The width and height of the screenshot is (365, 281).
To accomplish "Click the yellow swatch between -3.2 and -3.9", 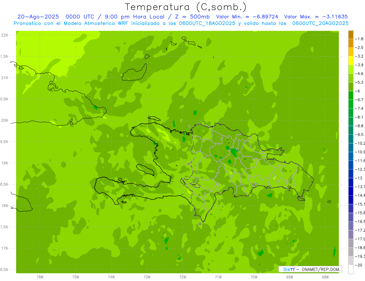I will [x=351, y=61].
